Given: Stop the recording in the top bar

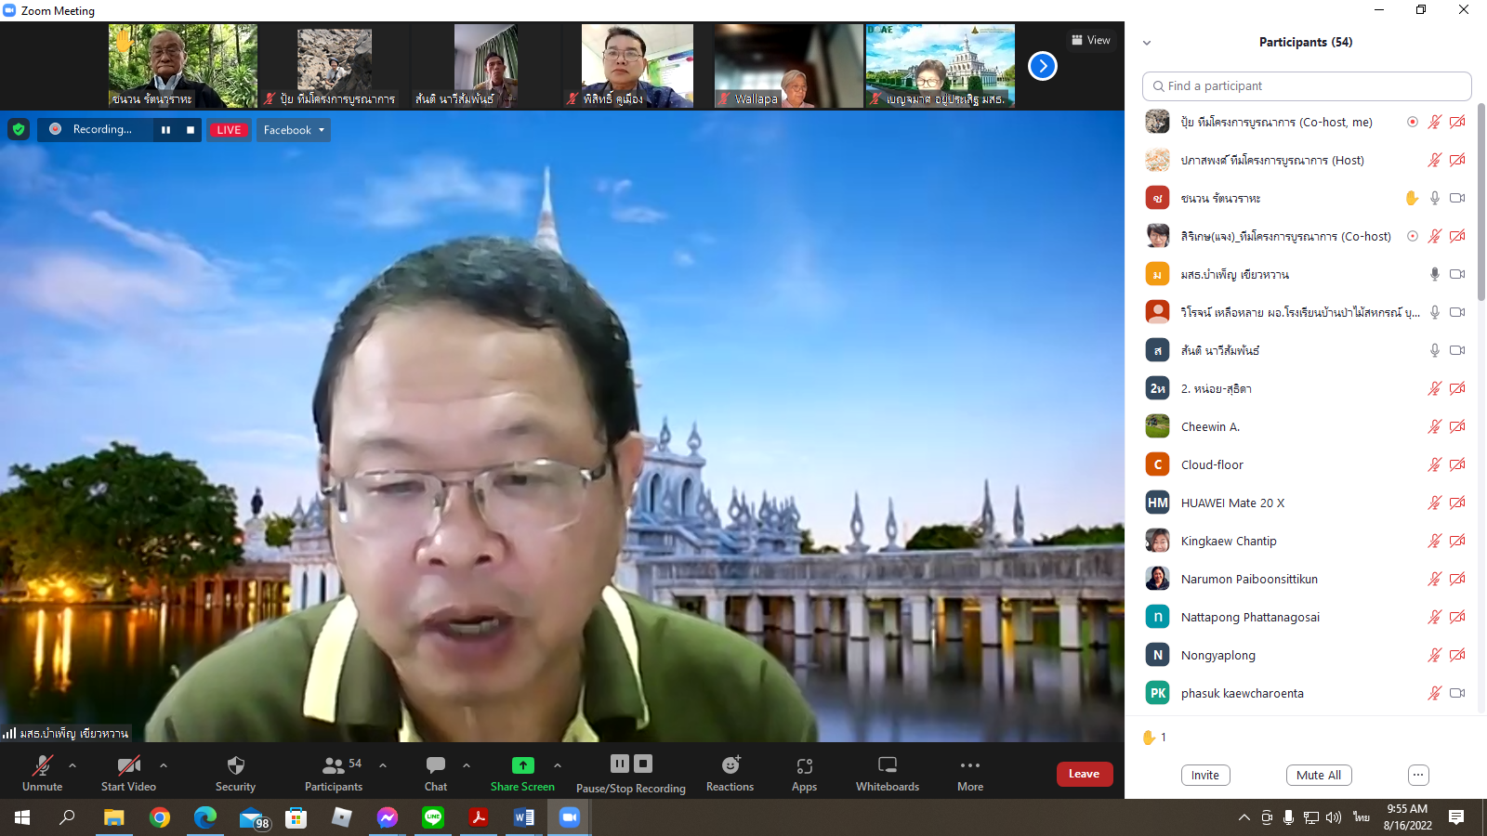Looking at the screenshot, I should pyautogui.click(x=191, y=130).
